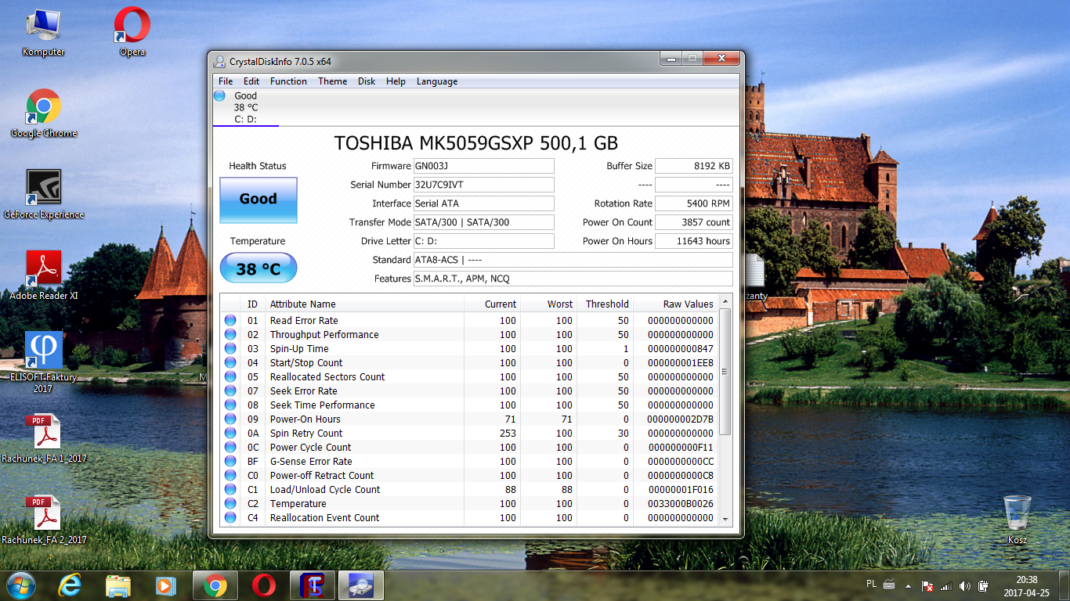Image resolution: width=1070 pixels, height=601 pixels.
Task: Click raw value 0033000B0026
Action: tap(679, 503)
